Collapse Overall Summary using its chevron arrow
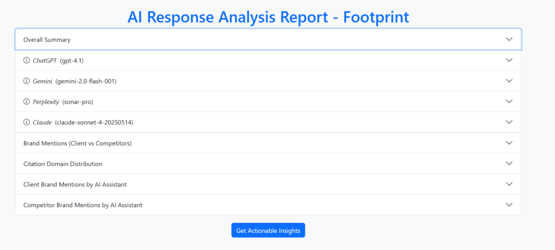The height and width of the screenshot is (250, 555). [x=509, y=40]
